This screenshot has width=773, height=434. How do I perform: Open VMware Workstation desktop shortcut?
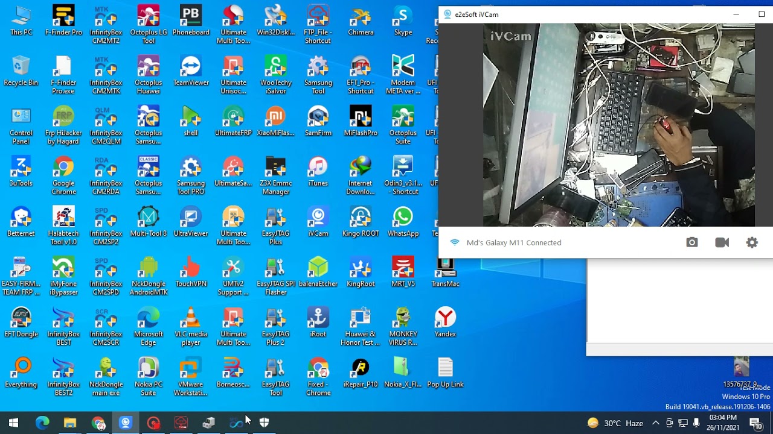[191, 377]
